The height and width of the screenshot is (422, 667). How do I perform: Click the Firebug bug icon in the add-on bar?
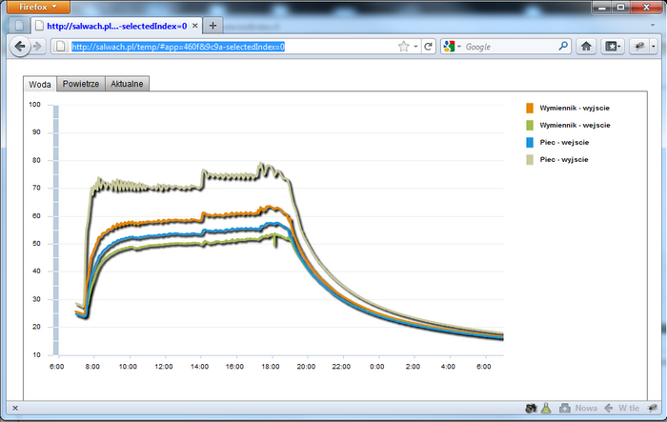point(652,408)
